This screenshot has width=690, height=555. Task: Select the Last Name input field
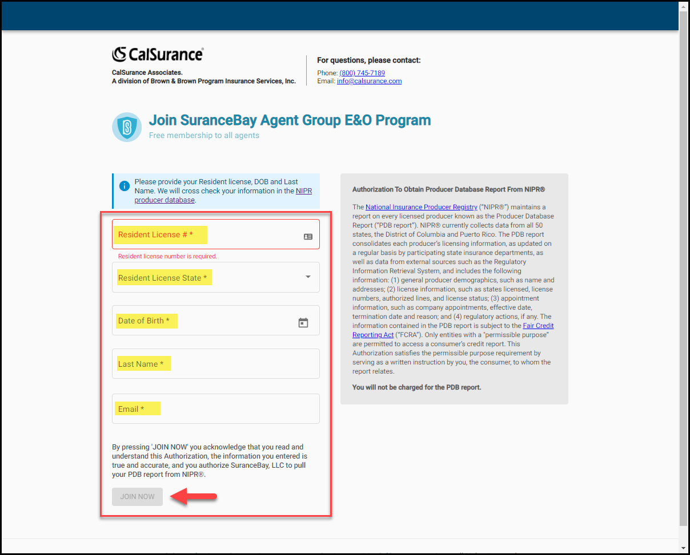[216, 364]
